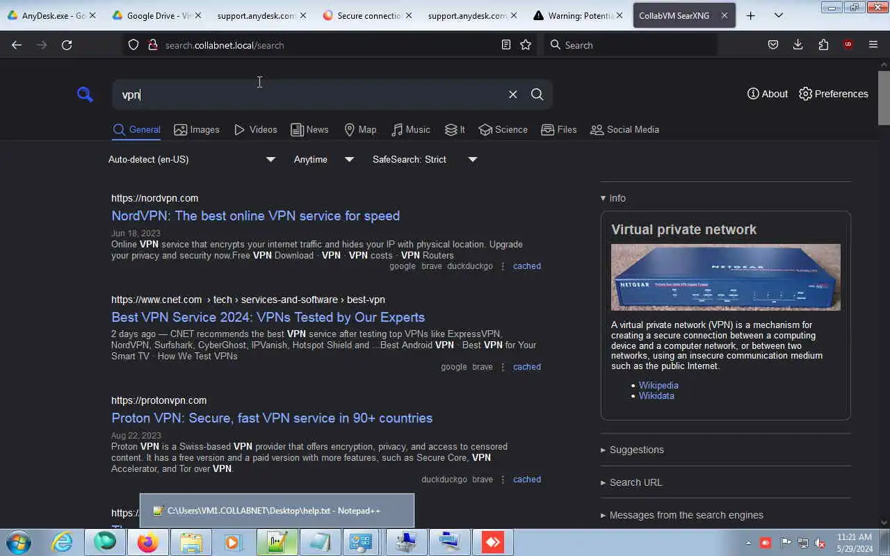Open more options menu on NordVPN result

(503, 266)
